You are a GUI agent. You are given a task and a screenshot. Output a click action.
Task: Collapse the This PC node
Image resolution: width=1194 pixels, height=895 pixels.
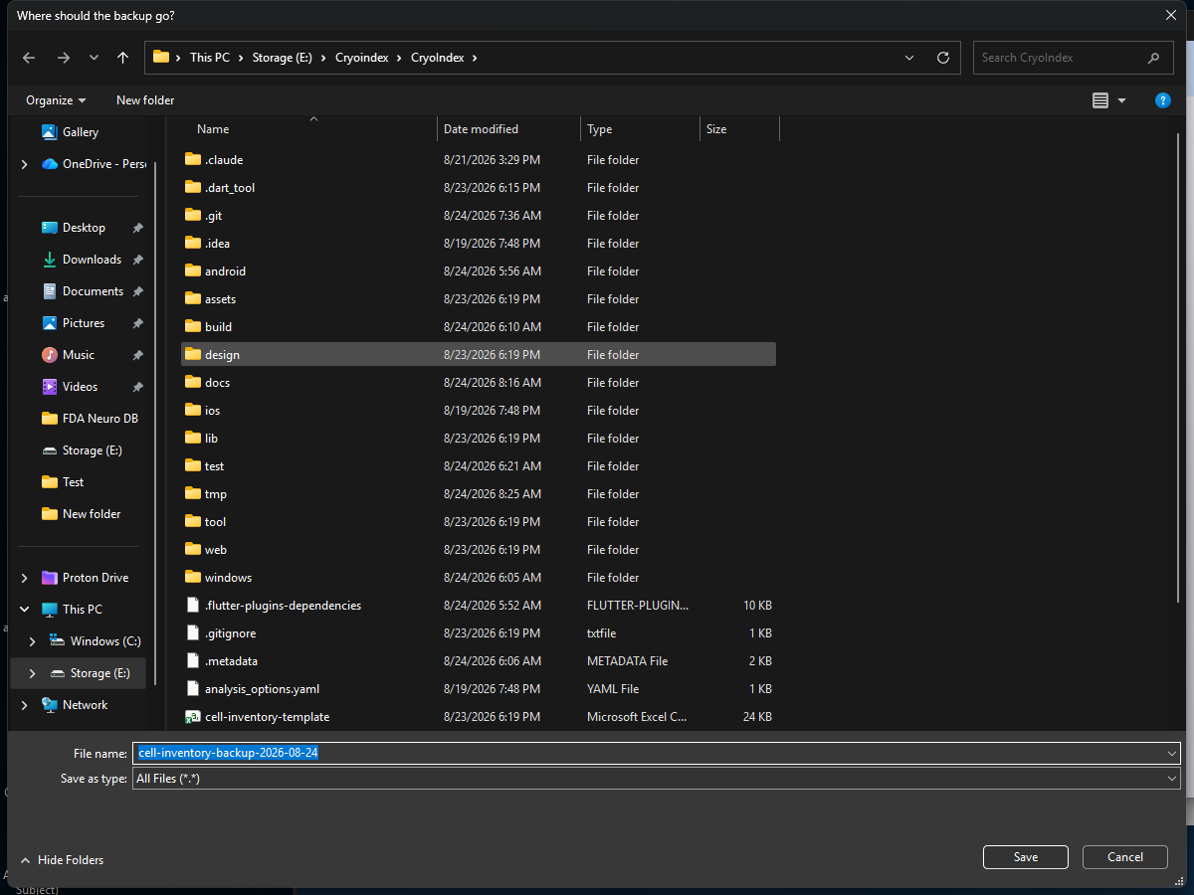[24, 610]
